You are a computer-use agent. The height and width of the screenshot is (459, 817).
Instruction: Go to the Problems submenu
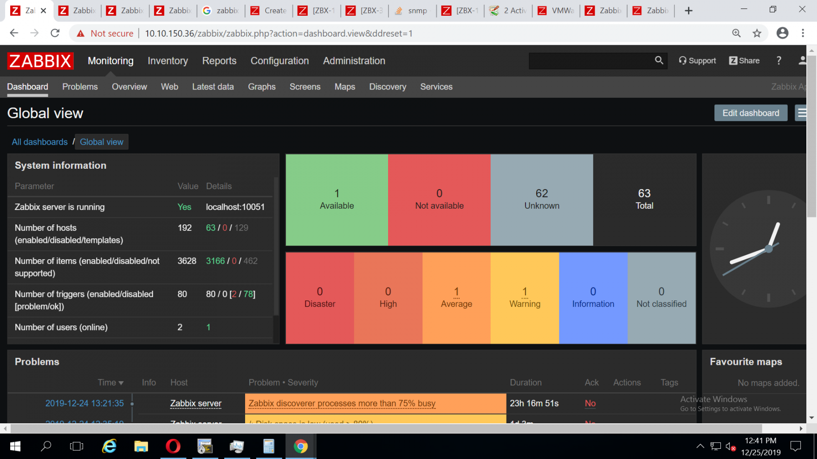pyautogui.click(x=80, y=87)
